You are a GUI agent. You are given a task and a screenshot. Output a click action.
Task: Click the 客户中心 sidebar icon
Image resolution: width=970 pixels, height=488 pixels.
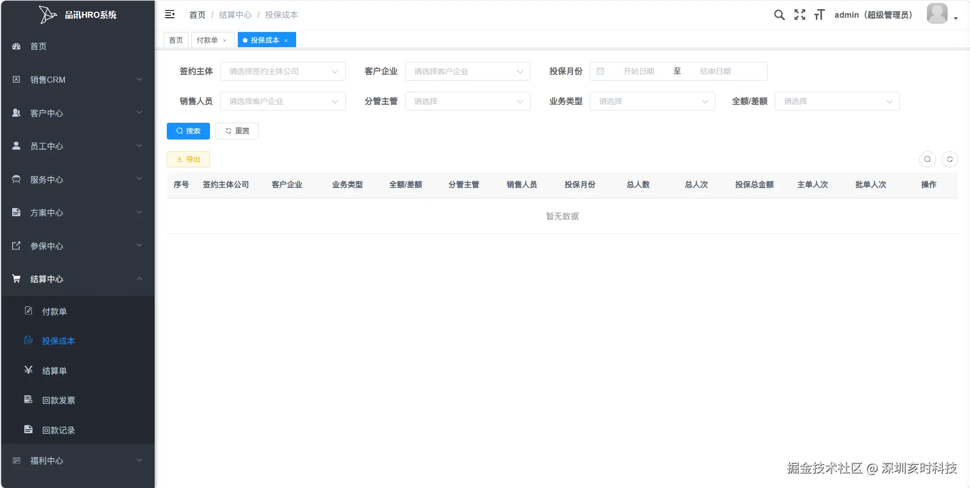point(16,113)
